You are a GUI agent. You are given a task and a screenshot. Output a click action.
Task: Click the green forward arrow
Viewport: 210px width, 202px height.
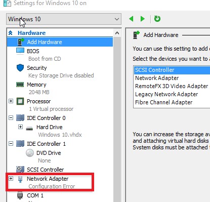143,19
